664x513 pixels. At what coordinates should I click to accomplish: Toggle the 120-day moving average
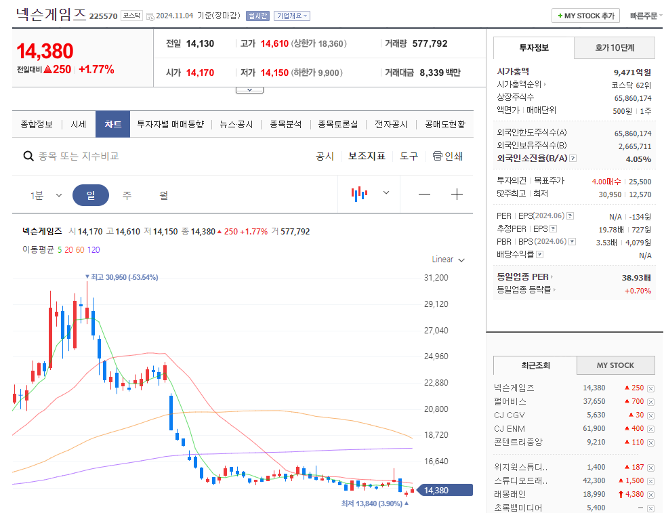(94, 250)
